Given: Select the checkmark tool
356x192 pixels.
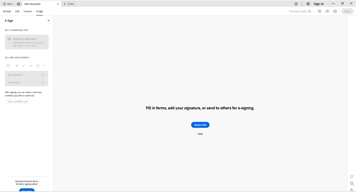Looking at the screenshot, I should (x=23, y=65).
